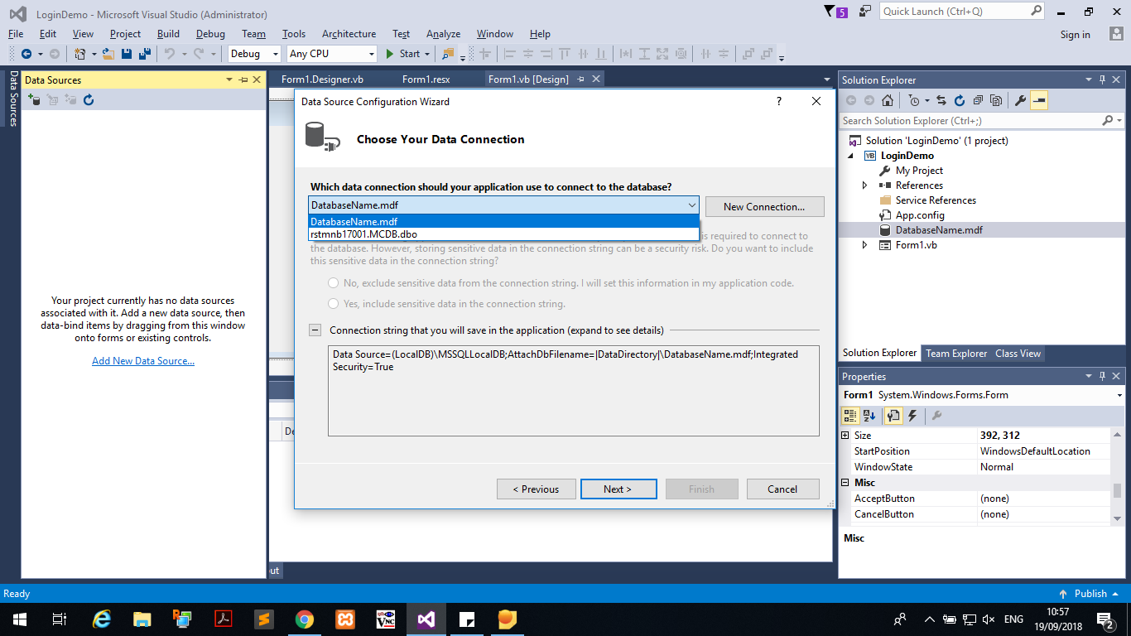Add new data source icon in Data Sources
Viewport: 1131px width, 636px height.
pyautogui.click(x=34, y=99)
